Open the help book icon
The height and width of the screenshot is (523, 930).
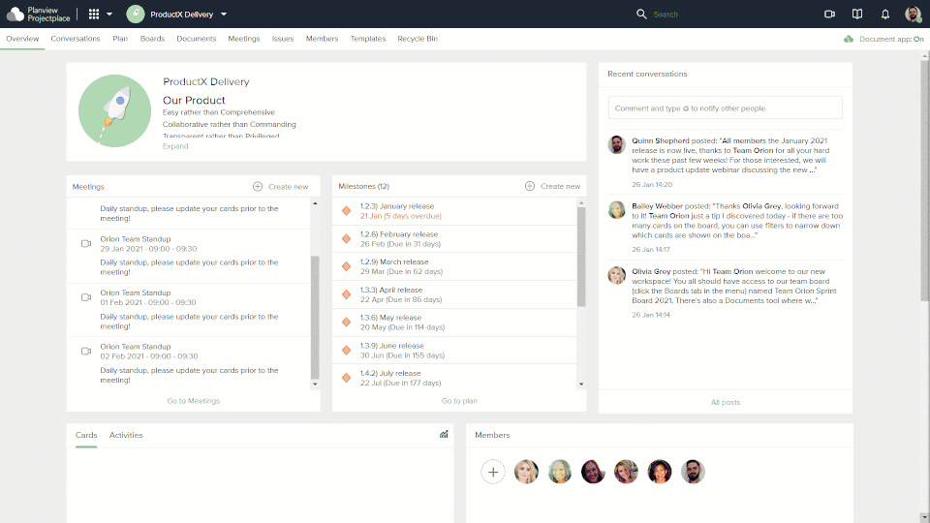pos(857,15)
